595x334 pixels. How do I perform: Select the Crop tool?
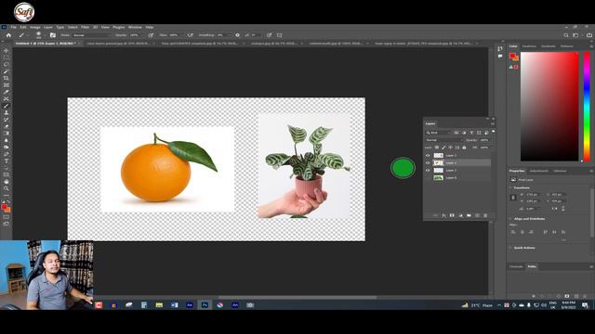7,78
